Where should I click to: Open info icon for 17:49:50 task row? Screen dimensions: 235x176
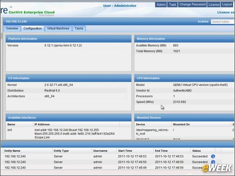click(x=213, y=162)
